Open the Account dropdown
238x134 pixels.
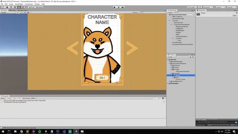pyautogui.click(x=208, y=7)
